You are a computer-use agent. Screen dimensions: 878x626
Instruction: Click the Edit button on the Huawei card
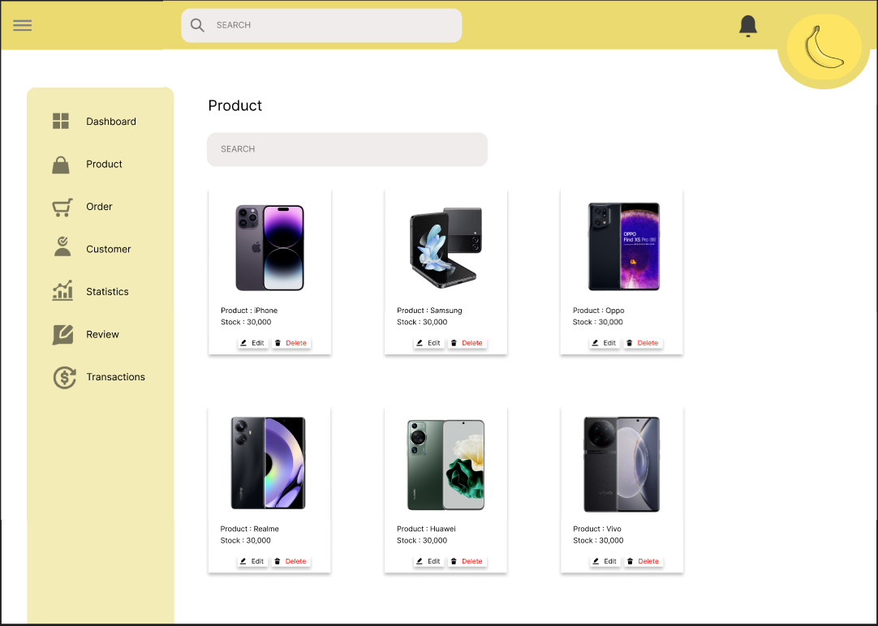tap(428, 560)
